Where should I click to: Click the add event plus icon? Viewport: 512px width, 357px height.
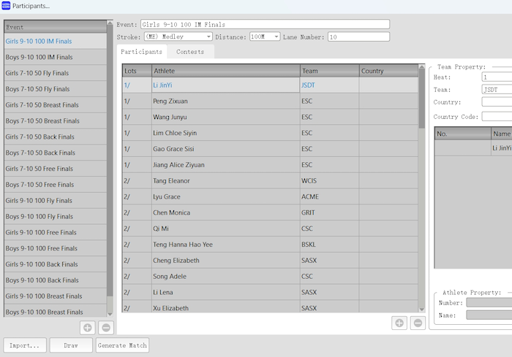(88, 329)
